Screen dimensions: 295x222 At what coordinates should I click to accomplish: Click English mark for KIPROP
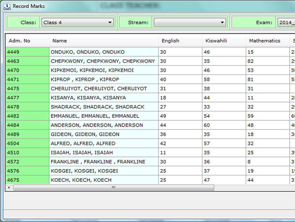pos(180,80)
